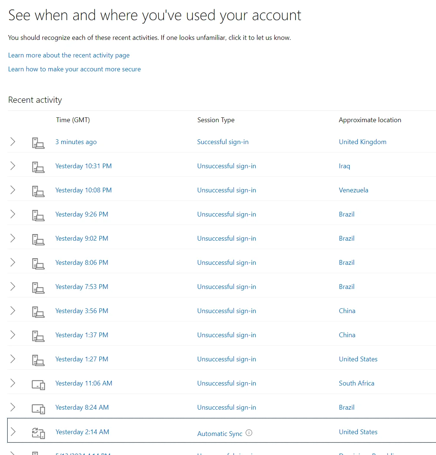Viewport: 436px width, 455px height.
Task: Click the device icon beside Yesterday 1:27 PM
Action: (x=38, y=360)
